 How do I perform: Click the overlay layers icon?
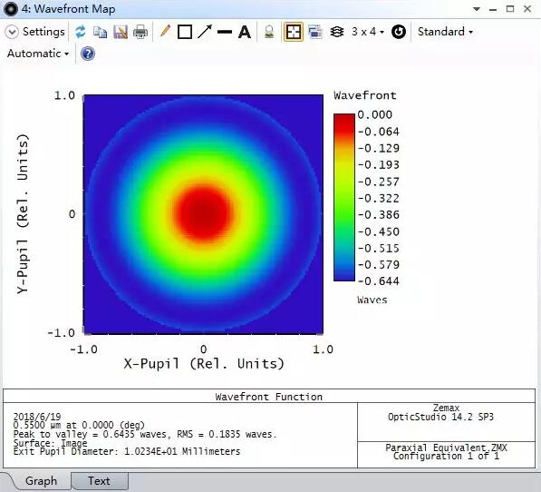coord(337,32)
